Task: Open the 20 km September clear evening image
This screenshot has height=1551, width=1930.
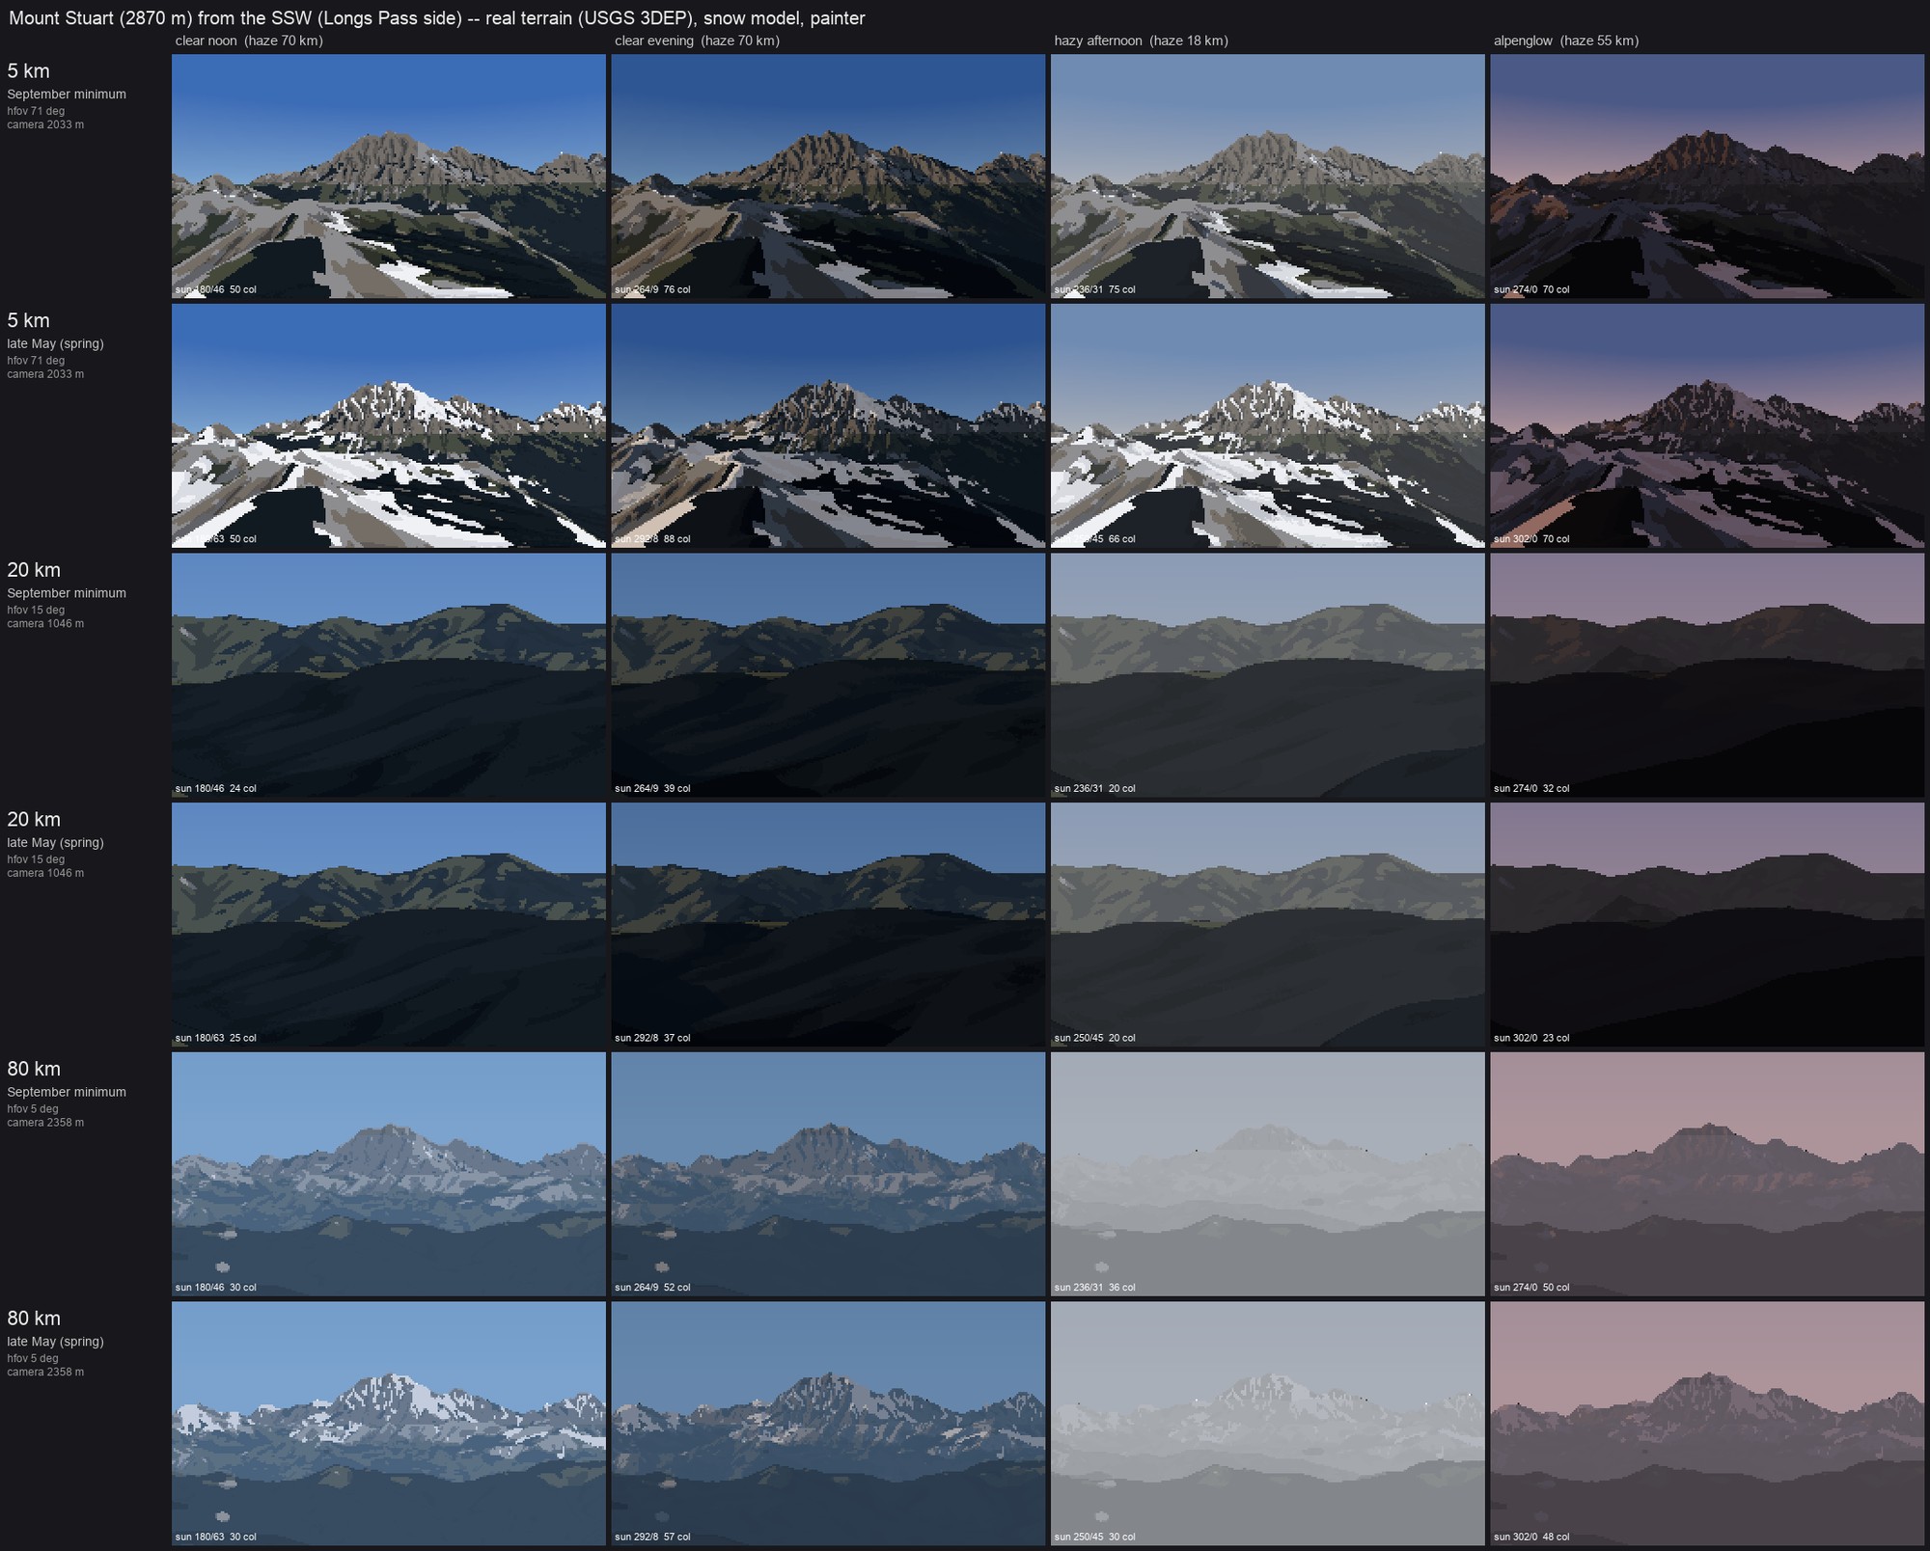Action: pyautogui.click(x=828, y=675)
